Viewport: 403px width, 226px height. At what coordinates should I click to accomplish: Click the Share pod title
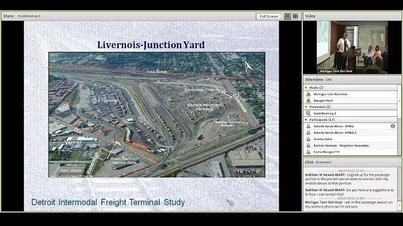(x=8, y=16)
